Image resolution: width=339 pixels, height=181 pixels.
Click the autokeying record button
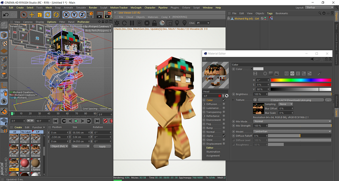pos(111,121)
